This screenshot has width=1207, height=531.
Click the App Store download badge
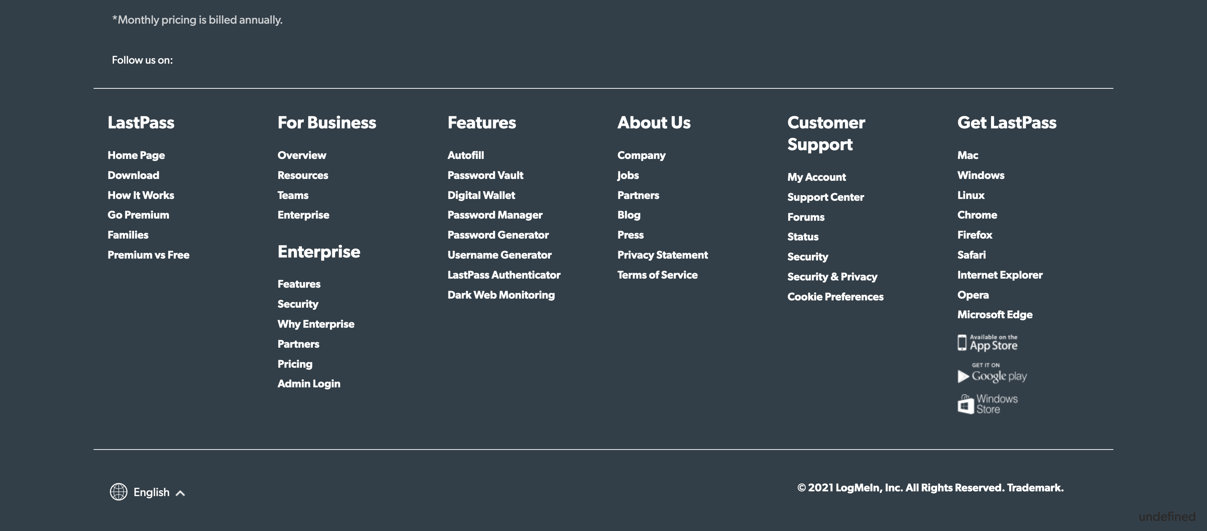point(988,343)
